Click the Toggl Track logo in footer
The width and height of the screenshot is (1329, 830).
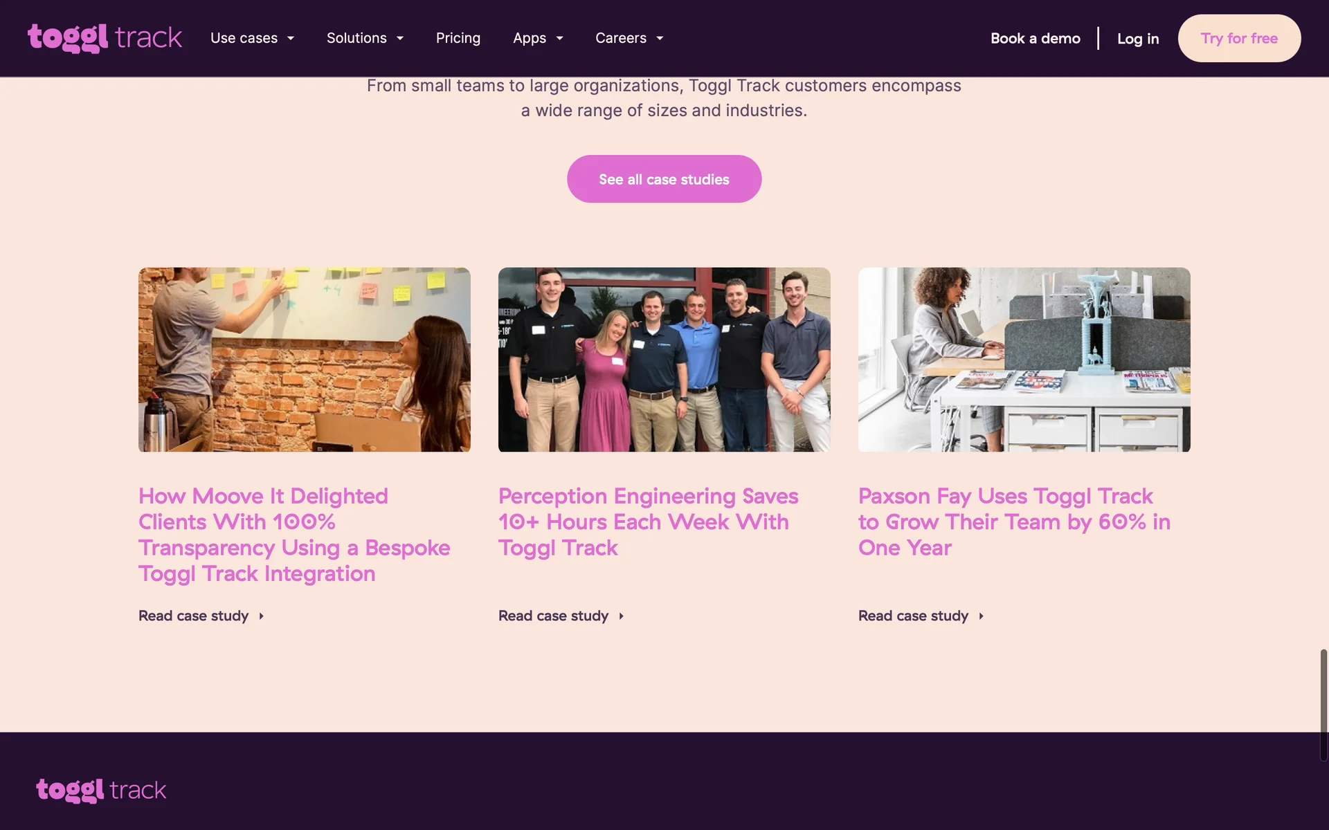point(101,790)
